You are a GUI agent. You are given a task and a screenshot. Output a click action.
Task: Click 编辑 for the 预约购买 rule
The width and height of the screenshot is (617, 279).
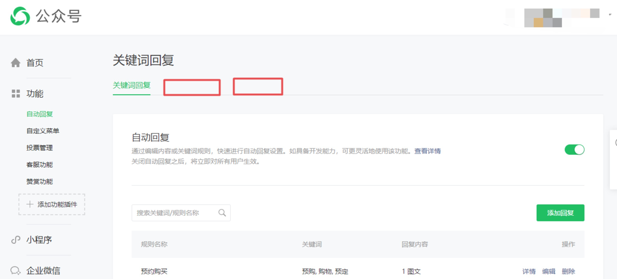coord(548,272)
